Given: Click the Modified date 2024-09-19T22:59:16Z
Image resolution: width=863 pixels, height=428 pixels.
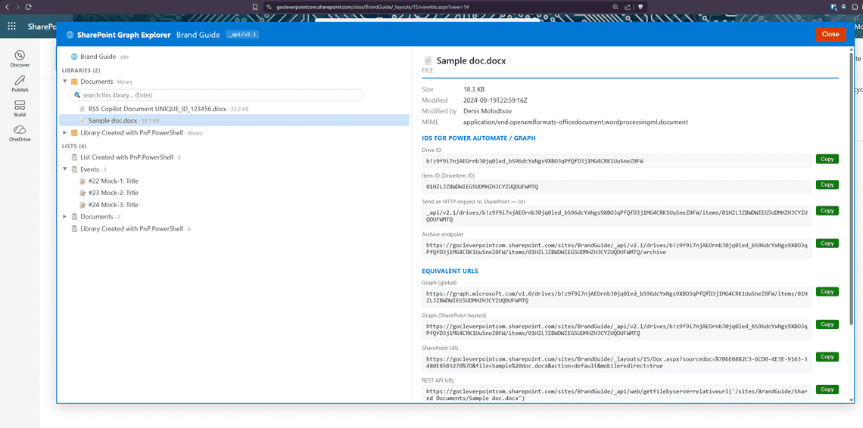Looking at the screenshot, I should (495, 100).
